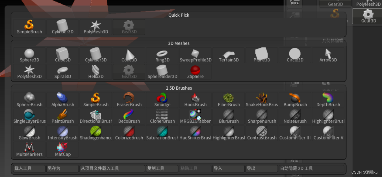Viewport: 382px width, 177px height.
Task: Click the 载入工具 (Load Tool) button
Action: 29,169
